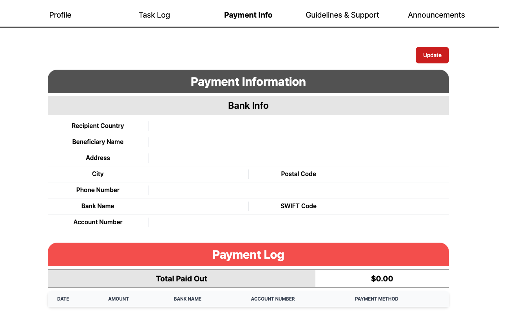
Task: Click the Account Number field
Action: 274,222
